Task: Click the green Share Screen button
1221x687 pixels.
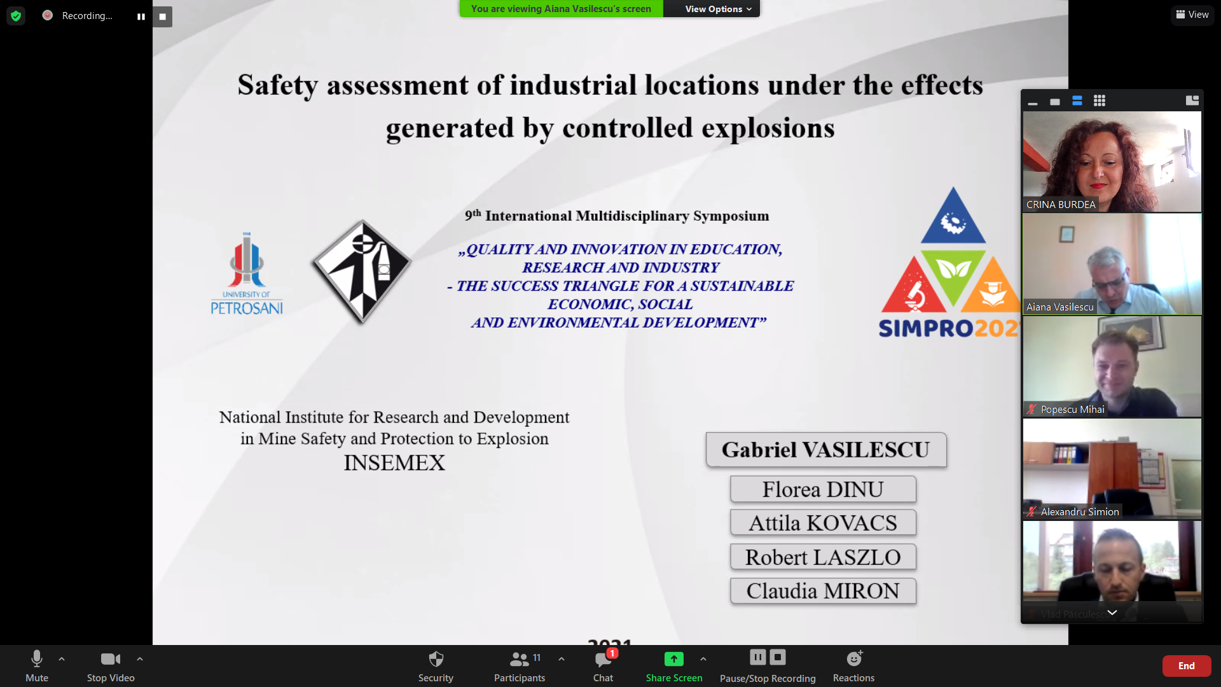Action: [x=674, y=666]
